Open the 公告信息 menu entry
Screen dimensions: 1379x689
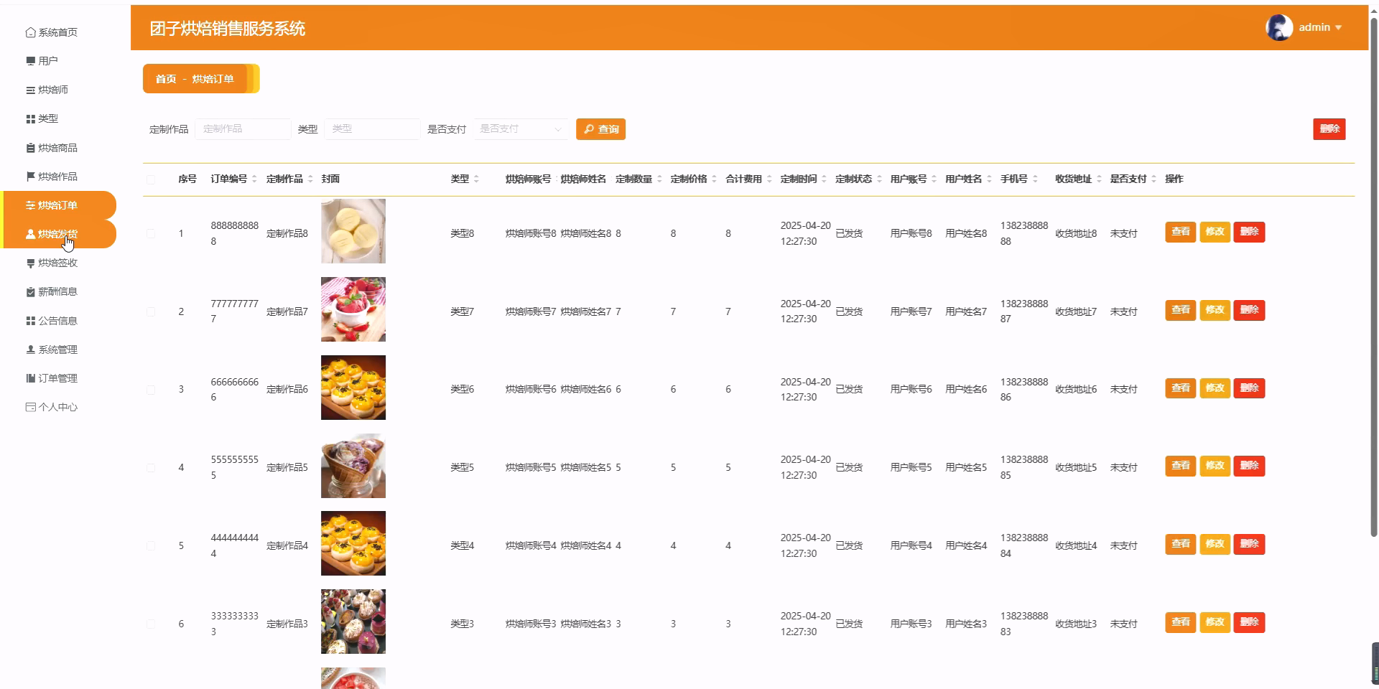(x=57, y=321)
